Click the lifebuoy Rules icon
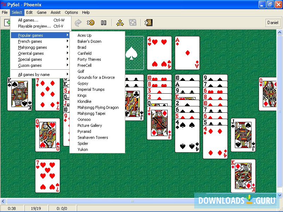283x212 pixels. 133,23
